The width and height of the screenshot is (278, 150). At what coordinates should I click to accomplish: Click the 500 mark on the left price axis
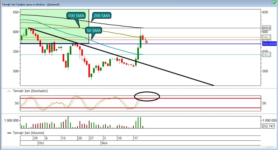(x=16, y=71)
